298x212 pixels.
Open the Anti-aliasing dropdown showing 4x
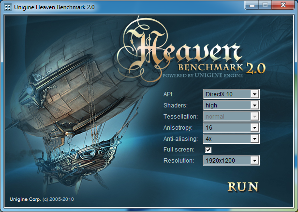pyautogui.click(x=231, y=139)
